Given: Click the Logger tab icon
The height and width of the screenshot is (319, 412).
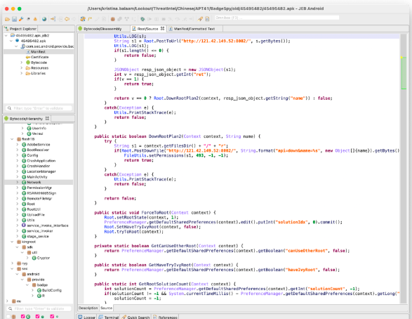Looking at the screenshot, I should pos(80,317).
